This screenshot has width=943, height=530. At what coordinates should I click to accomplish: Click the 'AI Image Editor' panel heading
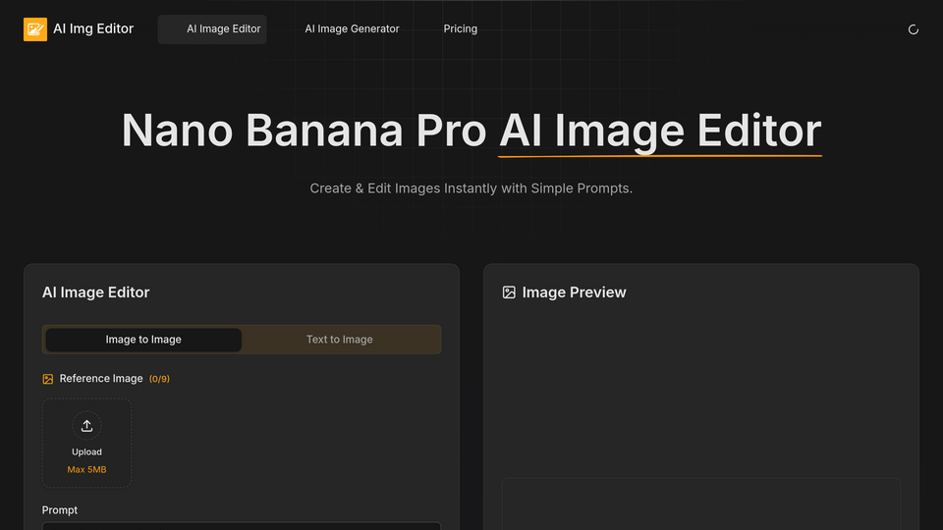coord(95,292)
